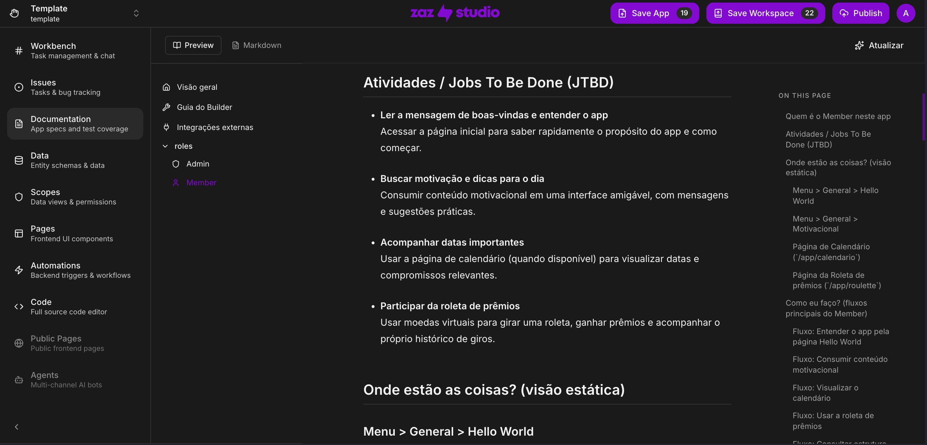The width and height of the screenshot is (927, 445).
Task: Open Integrações externas doc page
Action: coord(215,127)
